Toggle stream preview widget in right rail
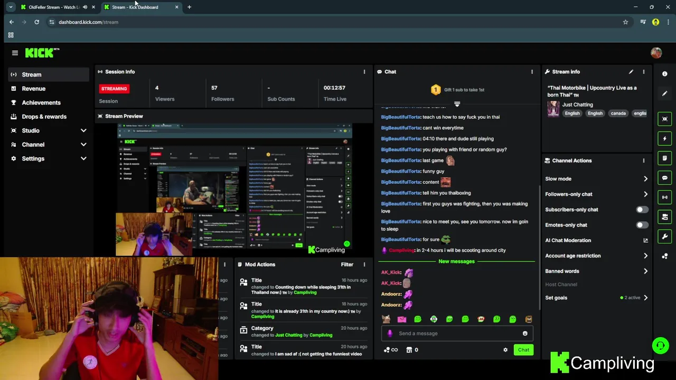The width and height of the screenshot is (676, 380). [x=665, y=119]
